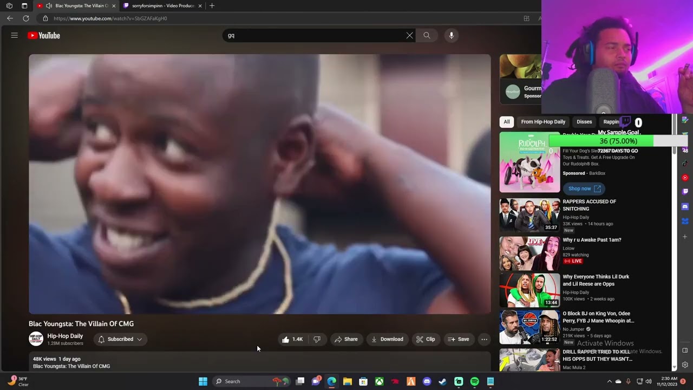
Task: Open the YouTube guide hamburger menu
Action: tap(15, 35)
